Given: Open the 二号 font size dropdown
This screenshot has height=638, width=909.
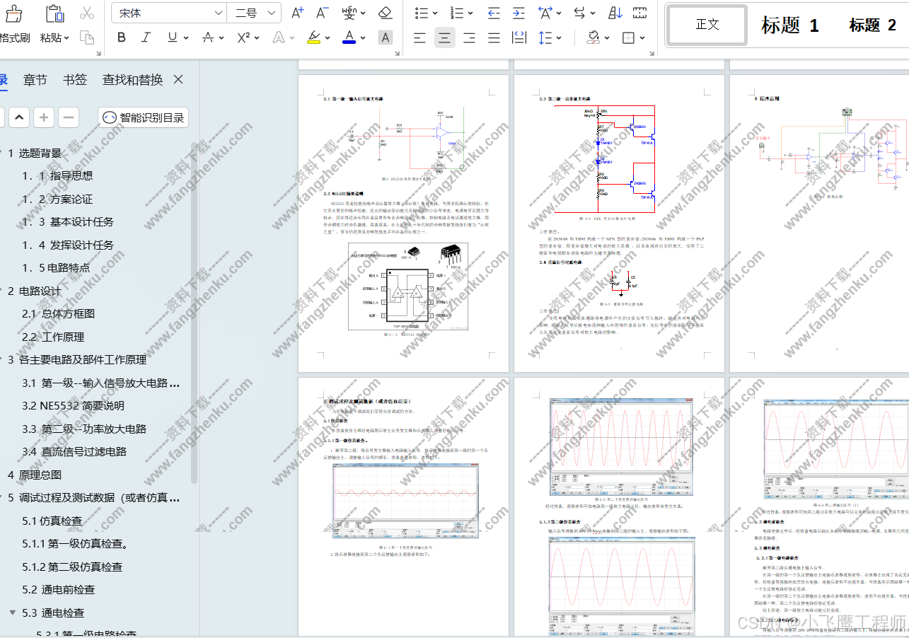Looking at the screenshot, I should (x=273, y=13).
